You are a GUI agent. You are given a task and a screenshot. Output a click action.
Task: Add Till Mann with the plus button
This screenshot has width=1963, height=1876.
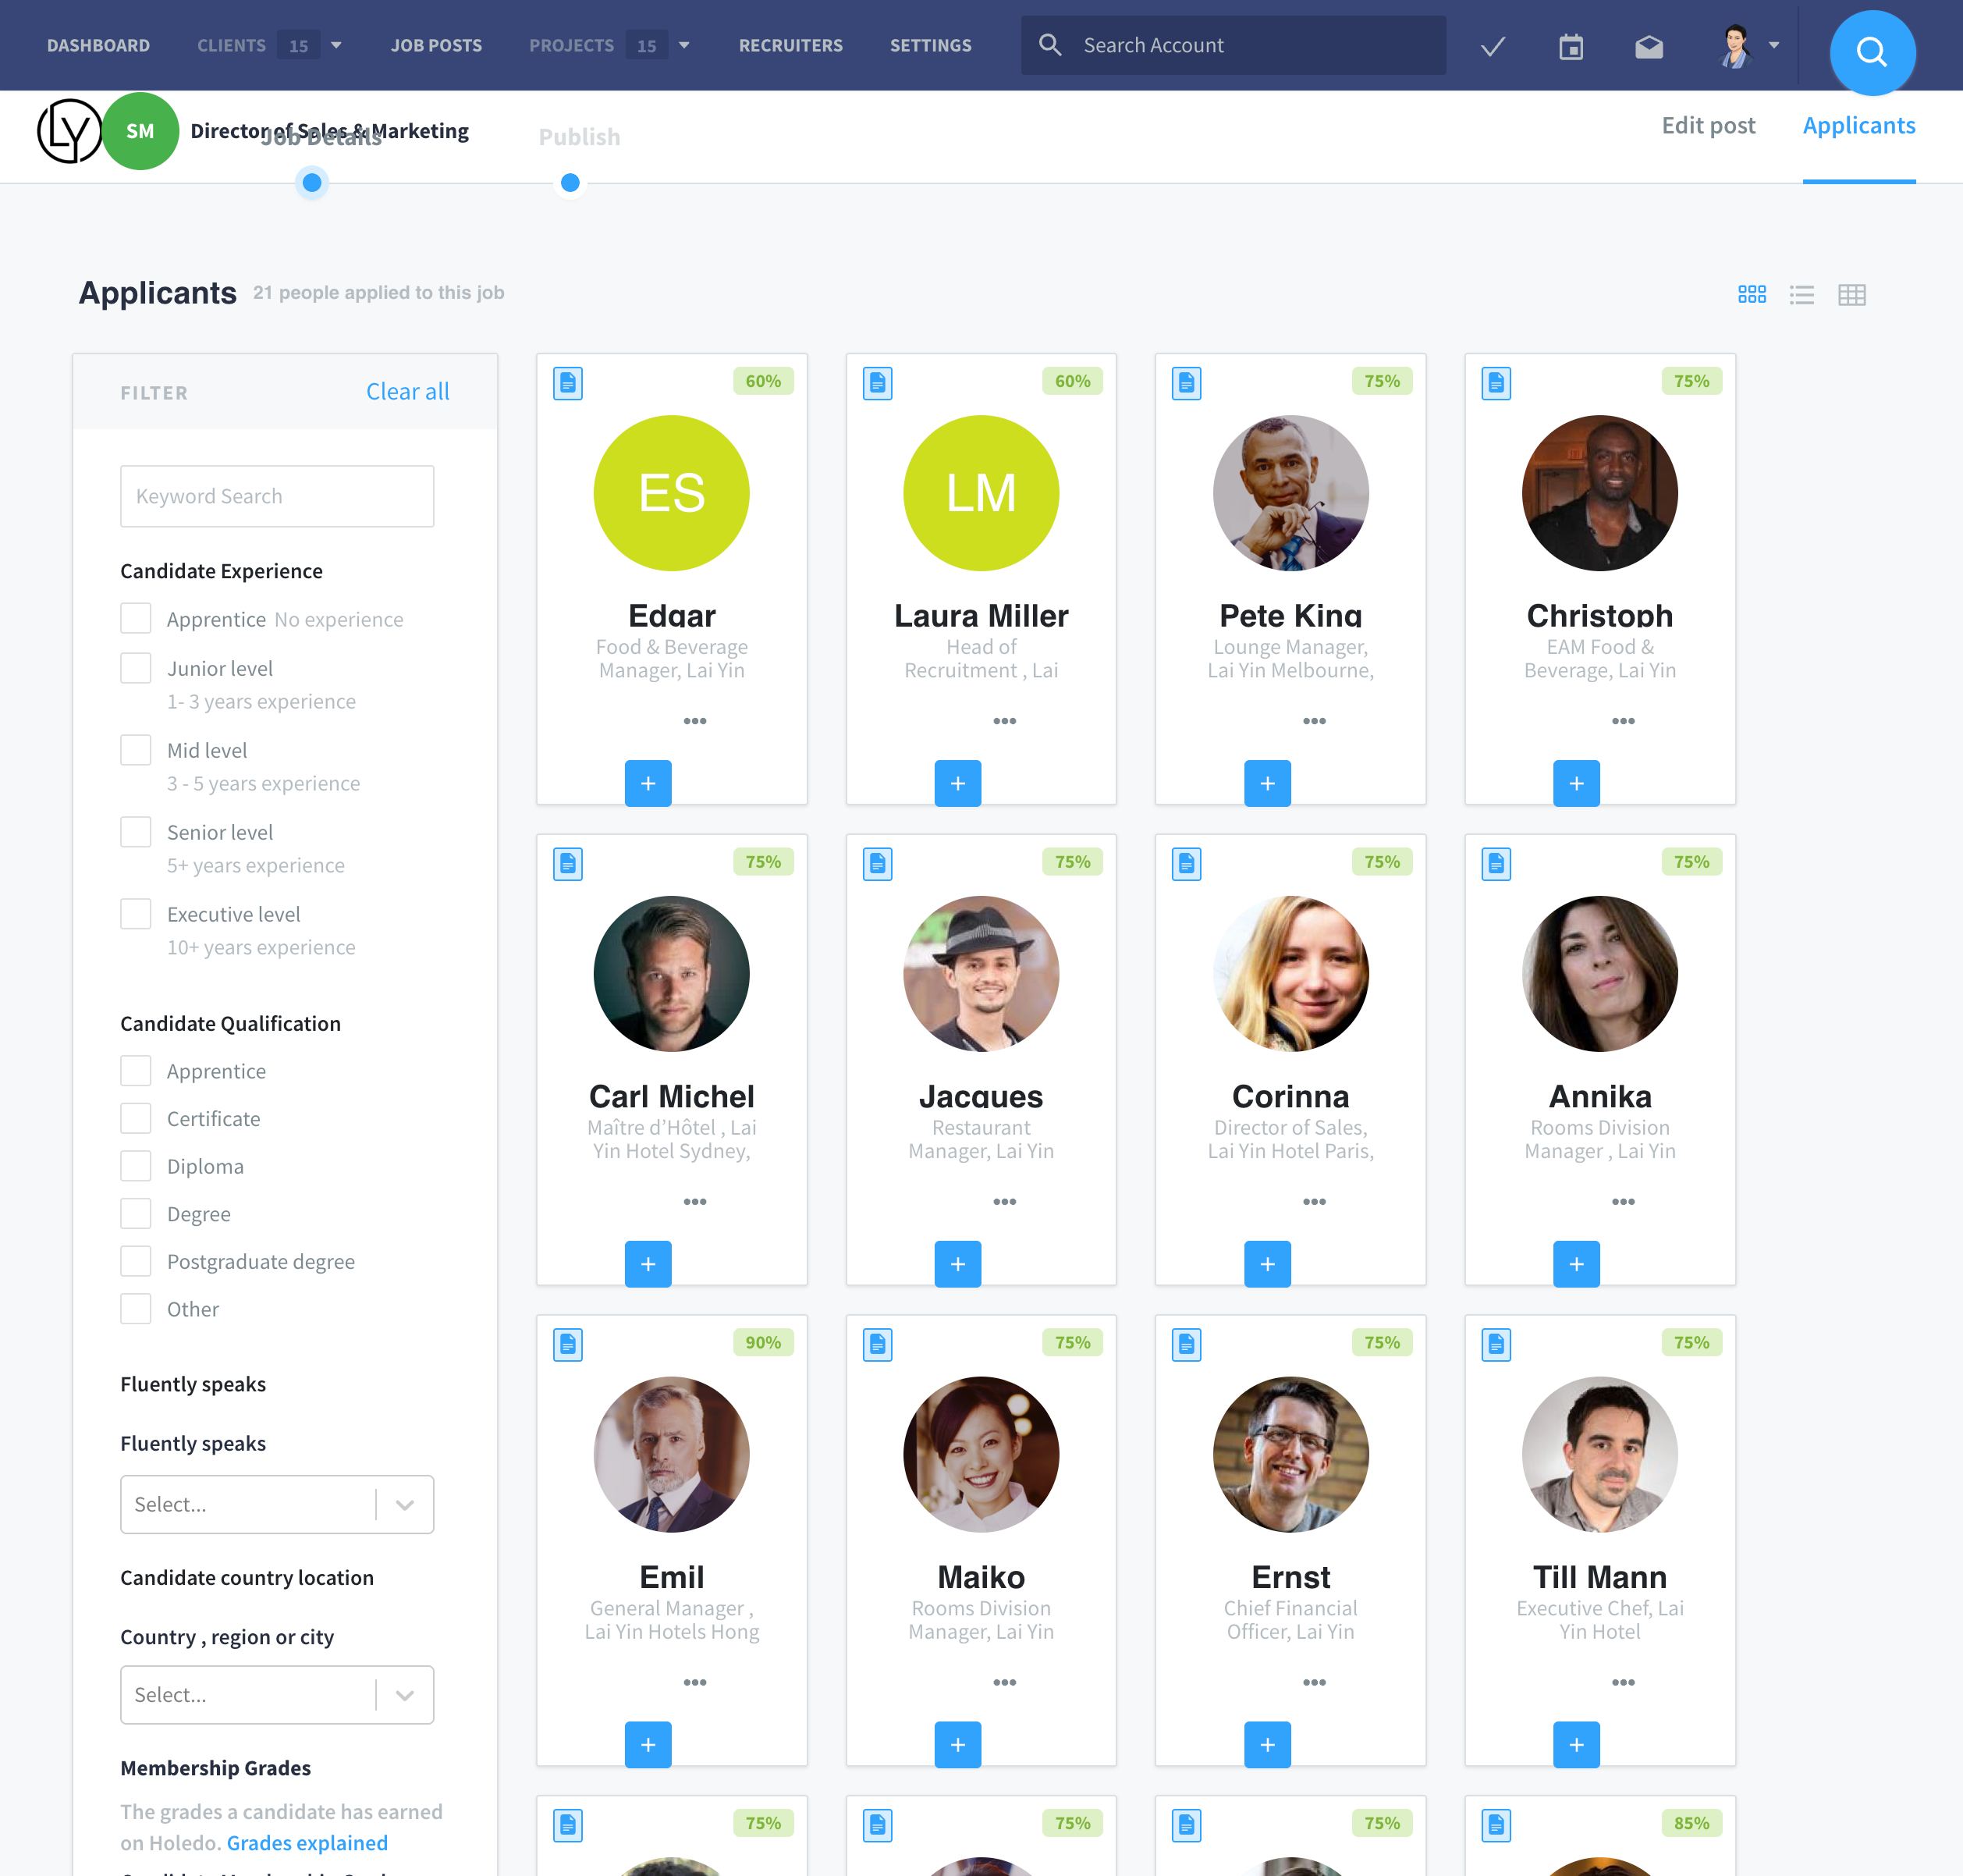pos(1576,1745)
